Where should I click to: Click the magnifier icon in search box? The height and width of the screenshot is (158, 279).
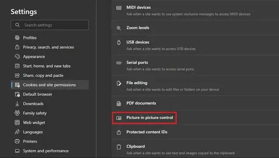17,25
